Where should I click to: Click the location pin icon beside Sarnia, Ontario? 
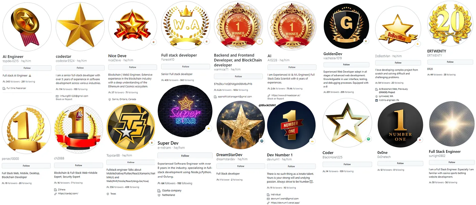point(109,99)
